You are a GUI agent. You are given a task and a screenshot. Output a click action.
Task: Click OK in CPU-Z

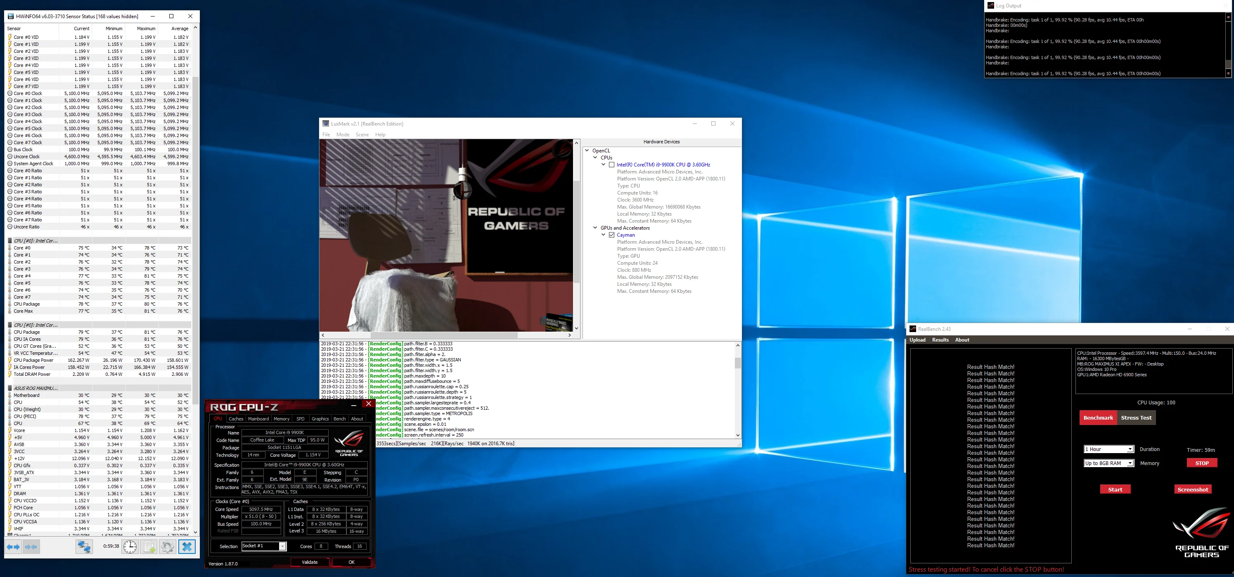tap(351, 562)
